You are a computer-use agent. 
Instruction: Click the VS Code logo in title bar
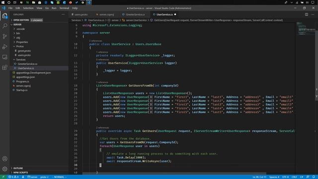(3, 8)
